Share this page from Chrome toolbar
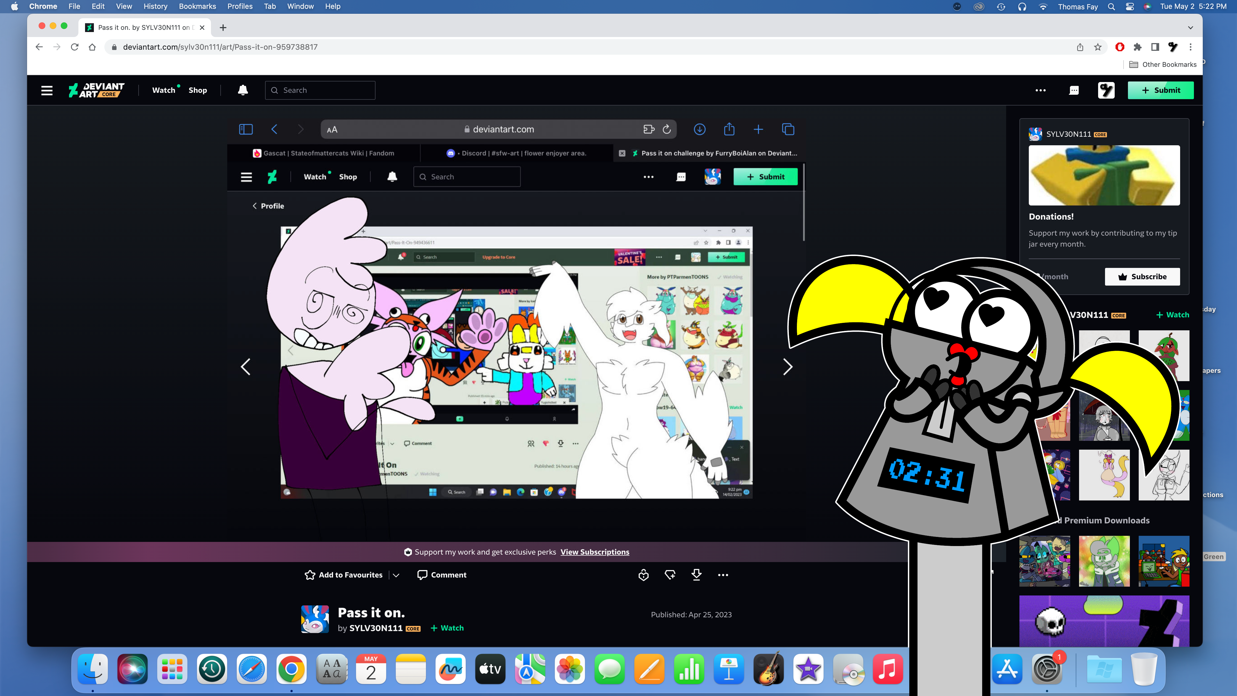Viewport: 1237px width, 696px height. click(x=1080, y=47)
